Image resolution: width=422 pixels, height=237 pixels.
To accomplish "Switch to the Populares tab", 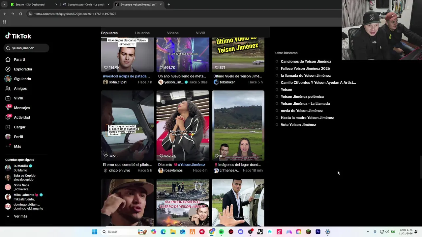I will click(x=109, y=33).
